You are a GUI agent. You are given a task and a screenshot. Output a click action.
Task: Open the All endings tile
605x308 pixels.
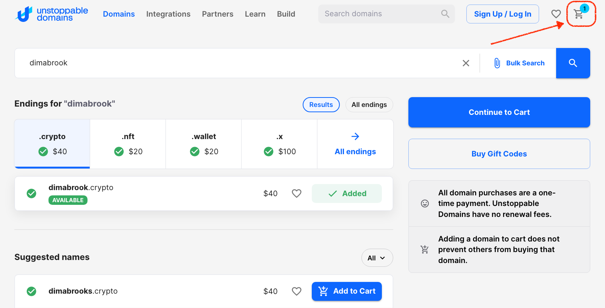[x=355, y=144]
